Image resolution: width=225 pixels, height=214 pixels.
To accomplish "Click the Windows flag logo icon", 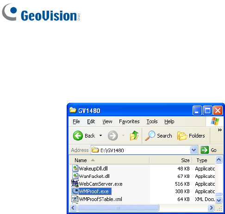I will [x=215, y=121].
